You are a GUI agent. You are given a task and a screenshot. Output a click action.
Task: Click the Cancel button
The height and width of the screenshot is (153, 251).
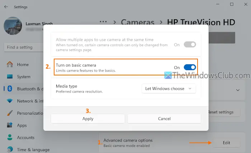[164, 119]
